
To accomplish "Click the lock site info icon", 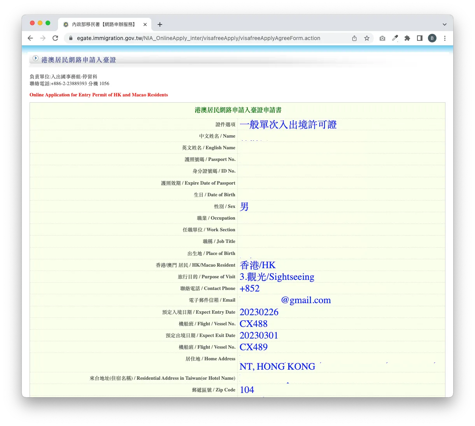I will (x=70, y=38).
